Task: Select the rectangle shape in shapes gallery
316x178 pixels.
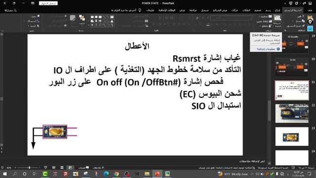Action: pos(100,17)
